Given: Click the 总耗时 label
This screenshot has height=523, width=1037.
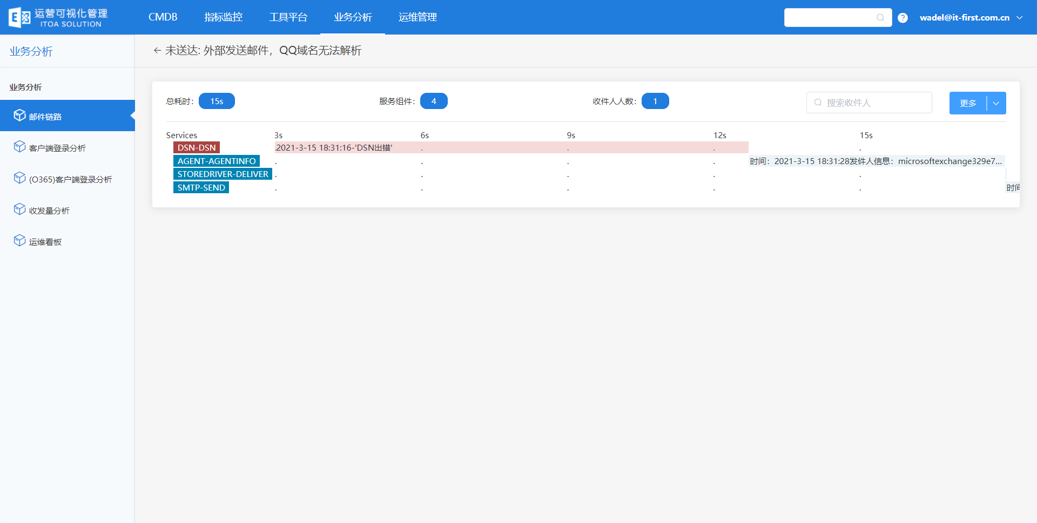Looking at the screenshot, I should coord(180,101).
